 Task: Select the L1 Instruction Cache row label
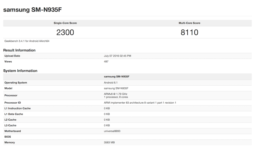click(x=17, y=108)
